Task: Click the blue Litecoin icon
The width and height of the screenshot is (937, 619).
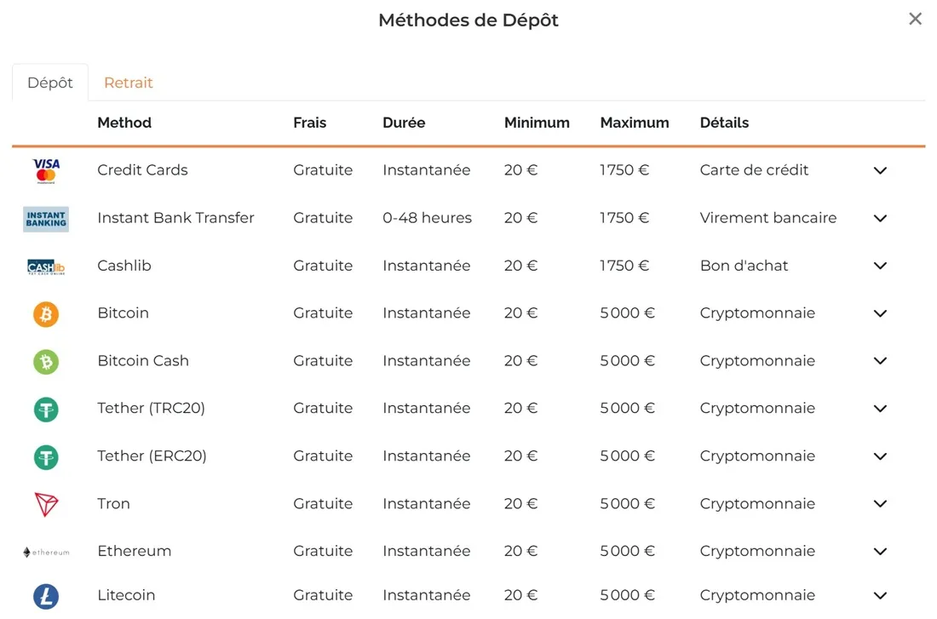Action: pyautogui.click(x=46, y=596)
